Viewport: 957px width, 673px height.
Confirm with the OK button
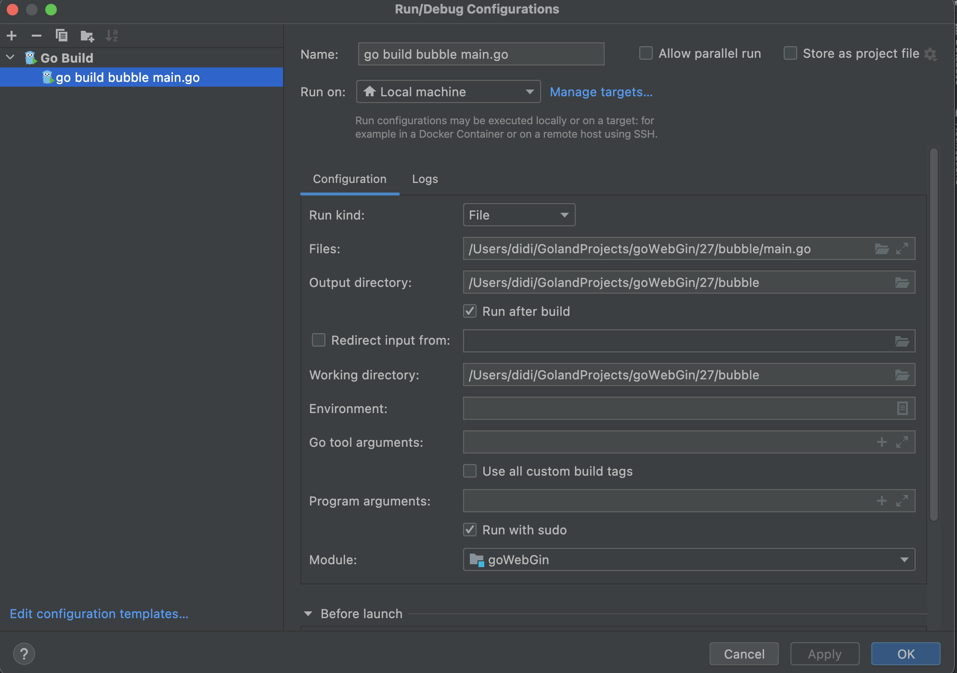pyautogui.click(x=906, y=654)
